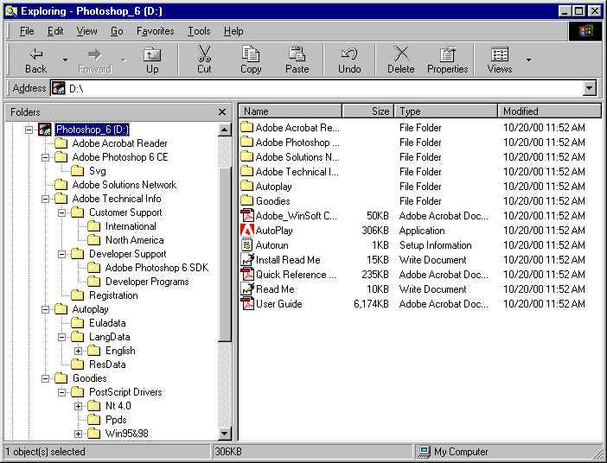
Task: Select the Euladata tree folder
Action: tap(107, 323)
